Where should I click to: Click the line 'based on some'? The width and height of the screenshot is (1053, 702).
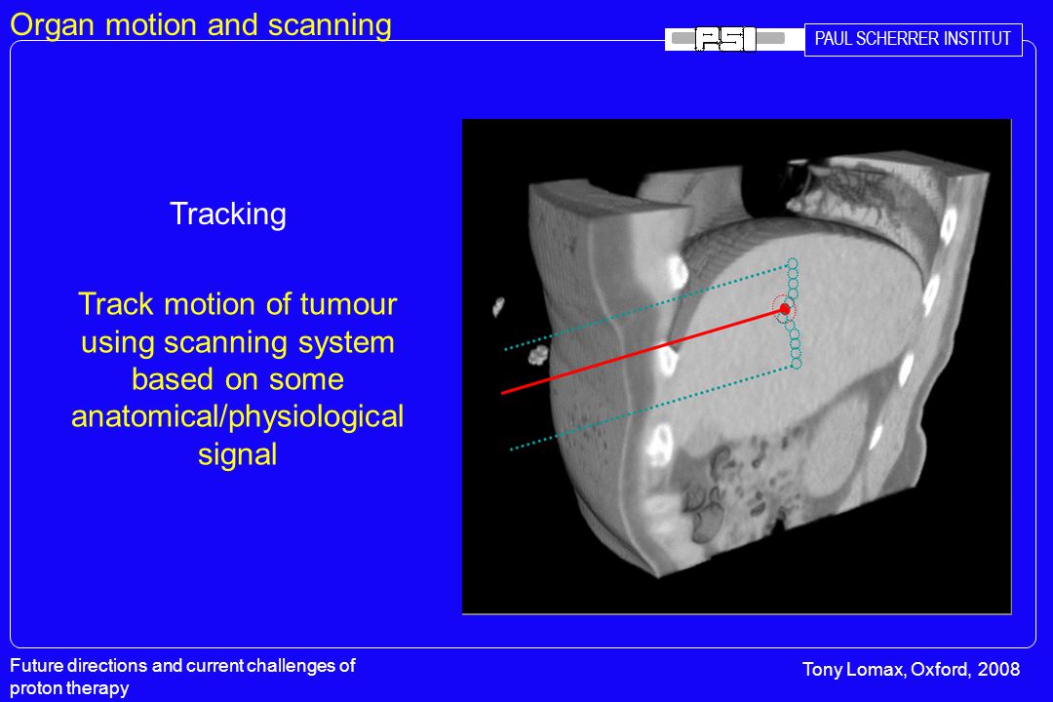(x=238, y=379)
